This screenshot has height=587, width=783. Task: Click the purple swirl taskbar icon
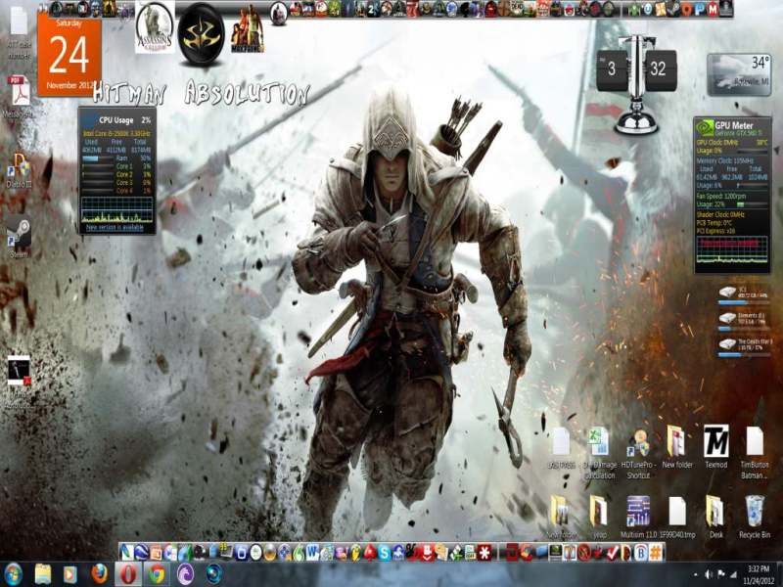[x=185, y=574]
